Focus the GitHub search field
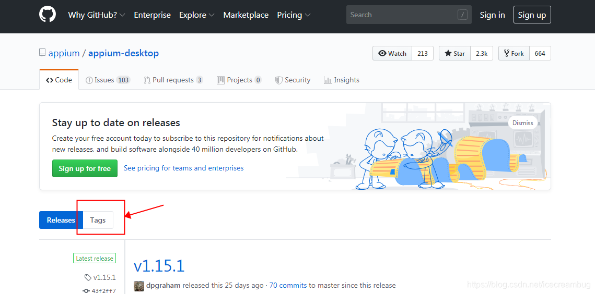This screenshot has width=595, height=294. click(409, 15)
